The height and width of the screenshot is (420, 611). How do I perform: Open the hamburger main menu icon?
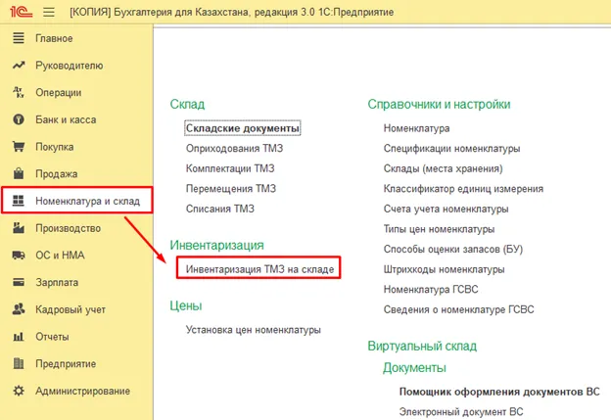(x=49, y=12)
